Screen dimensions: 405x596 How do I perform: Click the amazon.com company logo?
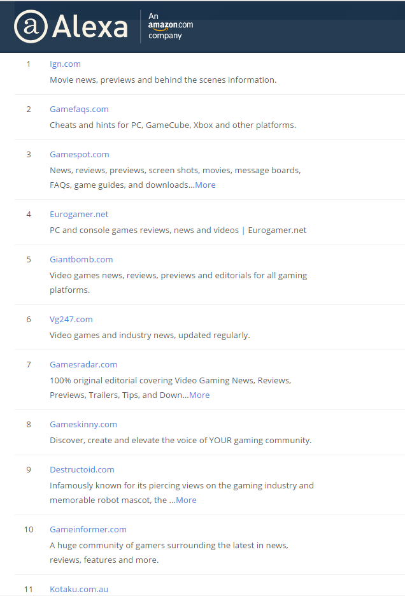coord(170,25)
